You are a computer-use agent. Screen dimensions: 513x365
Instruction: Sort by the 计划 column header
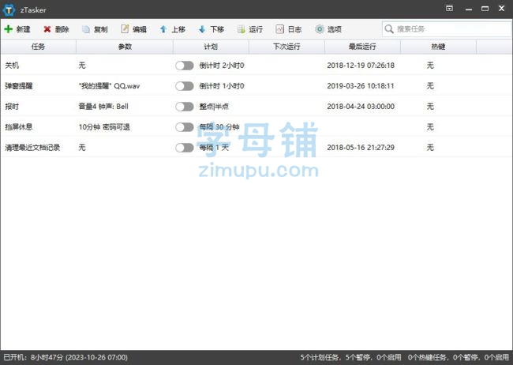pyautogui.click(x=211, y=47)
